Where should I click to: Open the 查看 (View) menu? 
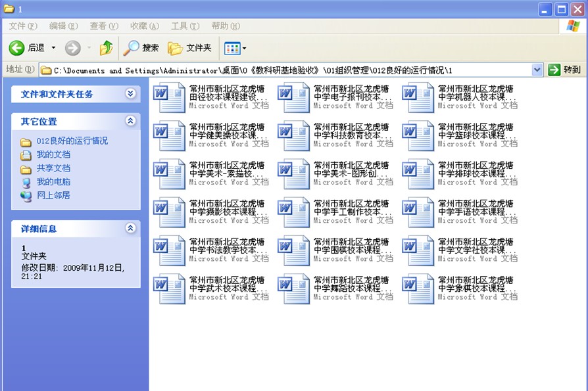coord(104,26)
